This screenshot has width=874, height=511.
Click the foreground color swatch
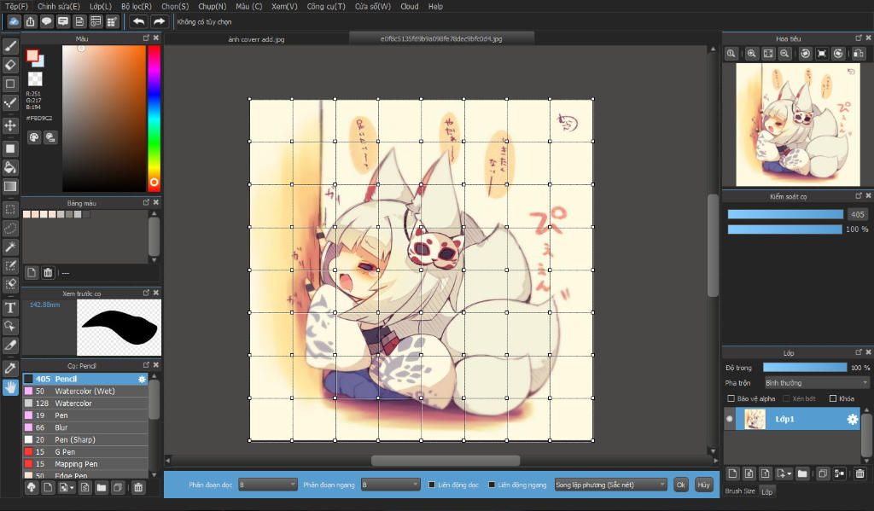point(32,55)
